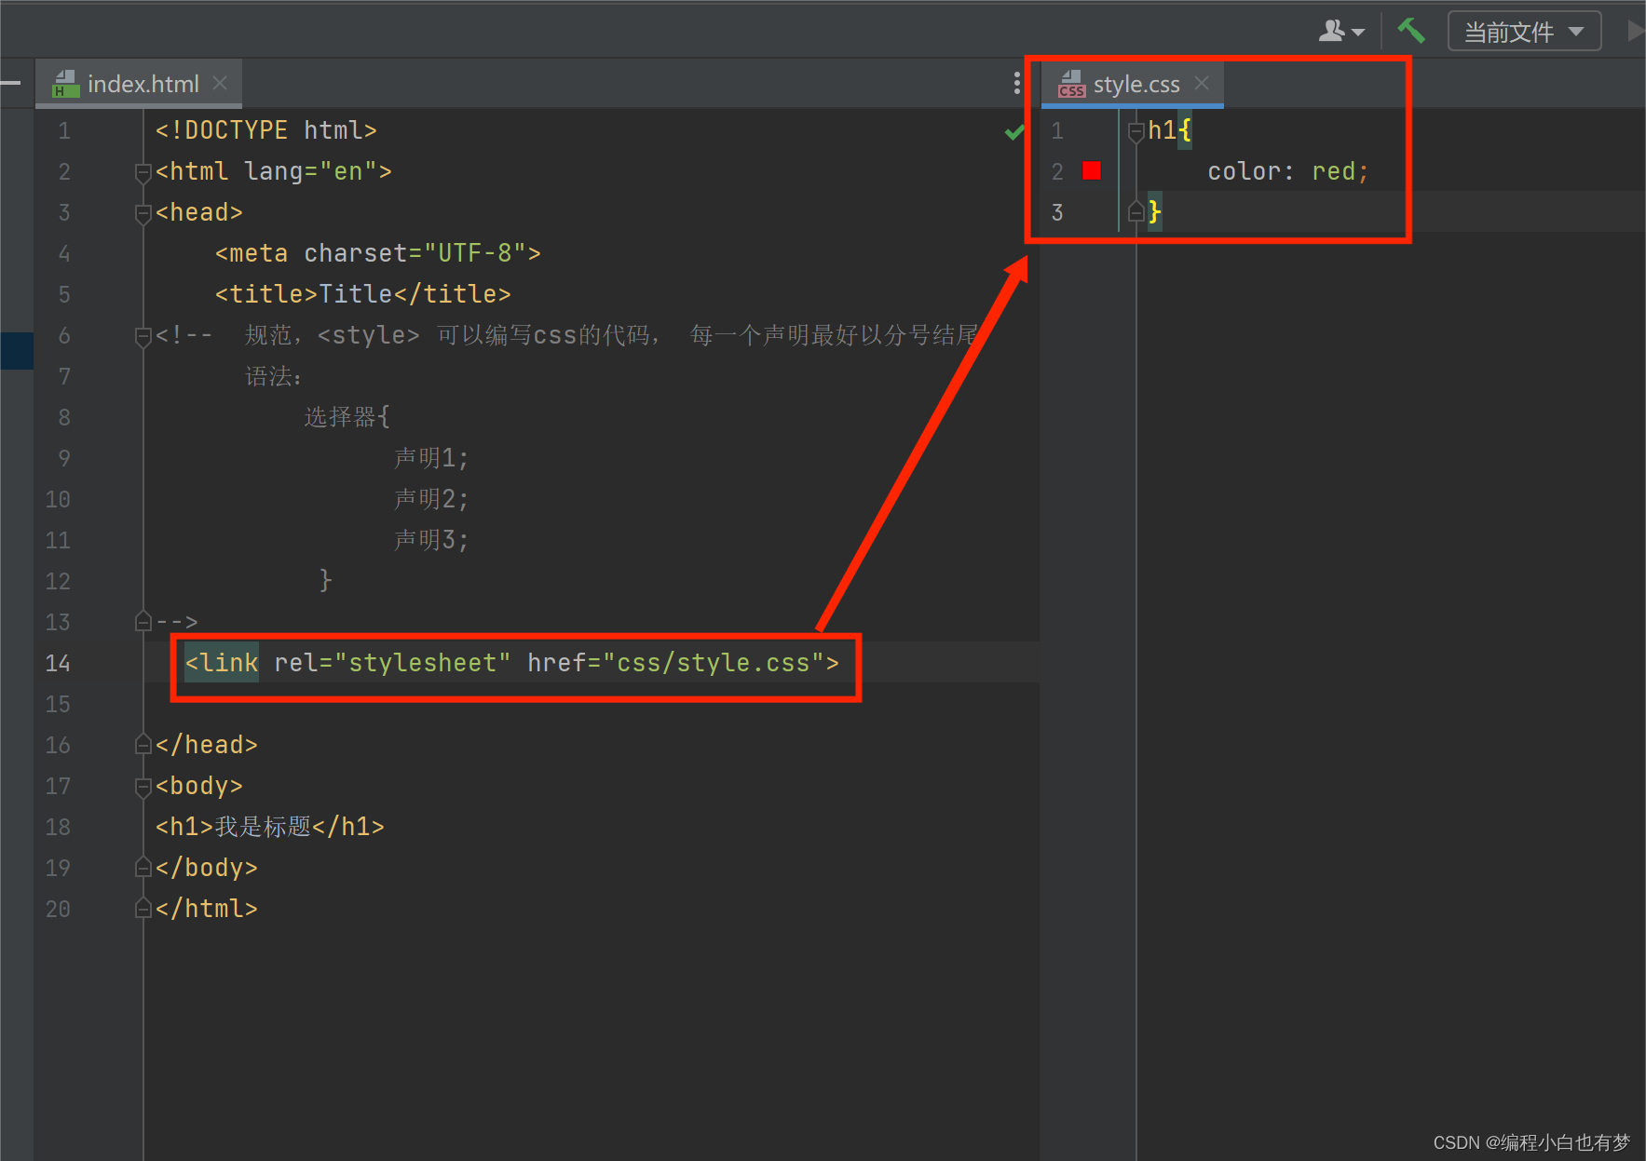The height and width of the screenshot is (1161, 1646).
Task: Build the project with the green hammer icon
Action: [x=1410, y=30]
